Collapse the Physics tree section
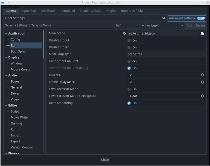Viewport: 210px width, 166px height. pyautogui.click(x=6, y=153)
